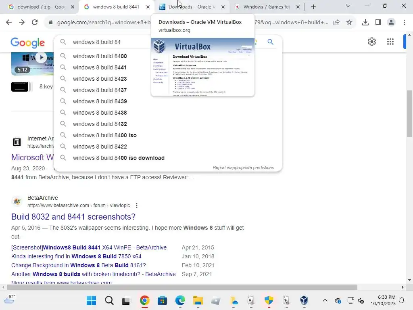Open 'Change Background in Windows 8 Beta Build 8161?' link
The width and height of the screenshot is (413, 310).
click(79, 265)
